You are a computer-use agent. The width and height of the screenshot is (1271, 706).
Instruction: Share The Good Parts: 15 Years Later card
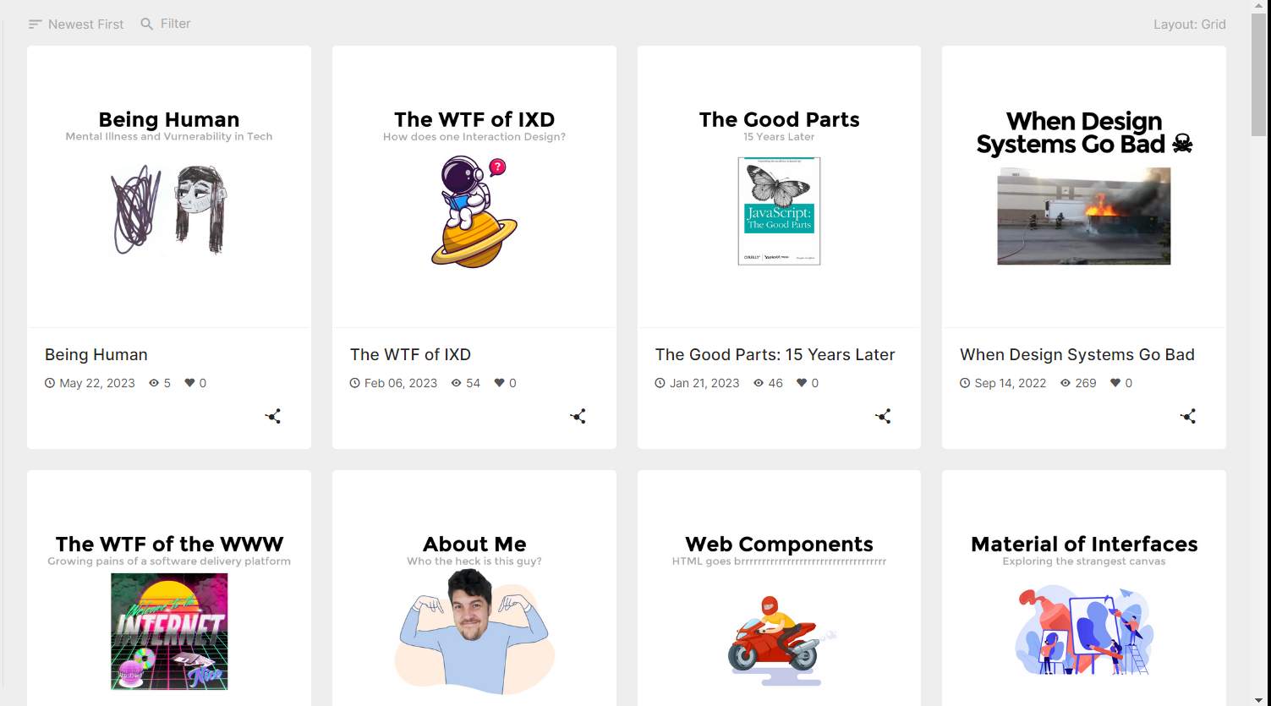click(884, 416)
